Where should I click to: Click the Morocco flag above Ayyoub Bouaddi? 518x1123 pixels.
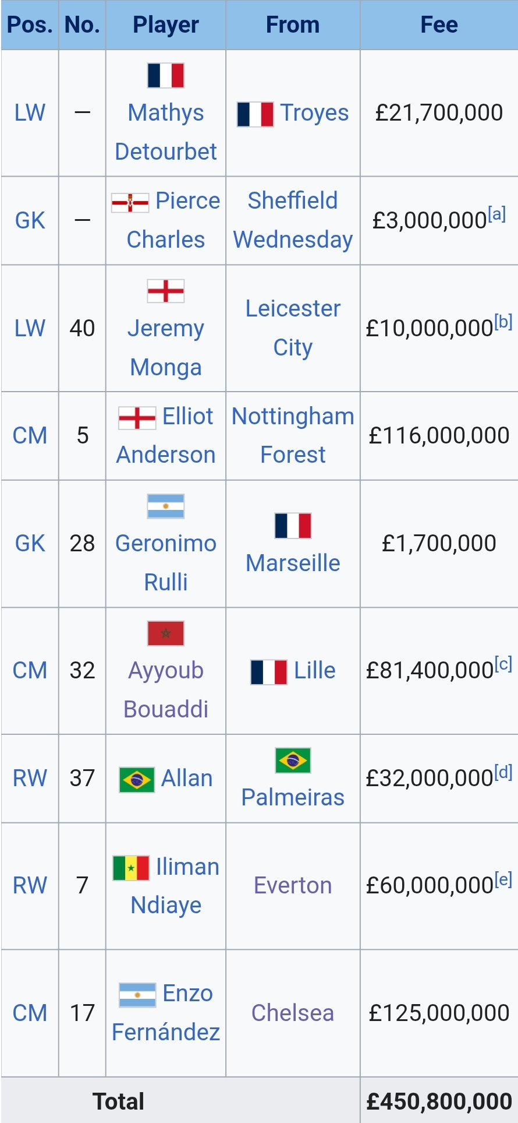click(x=166, y=633)
